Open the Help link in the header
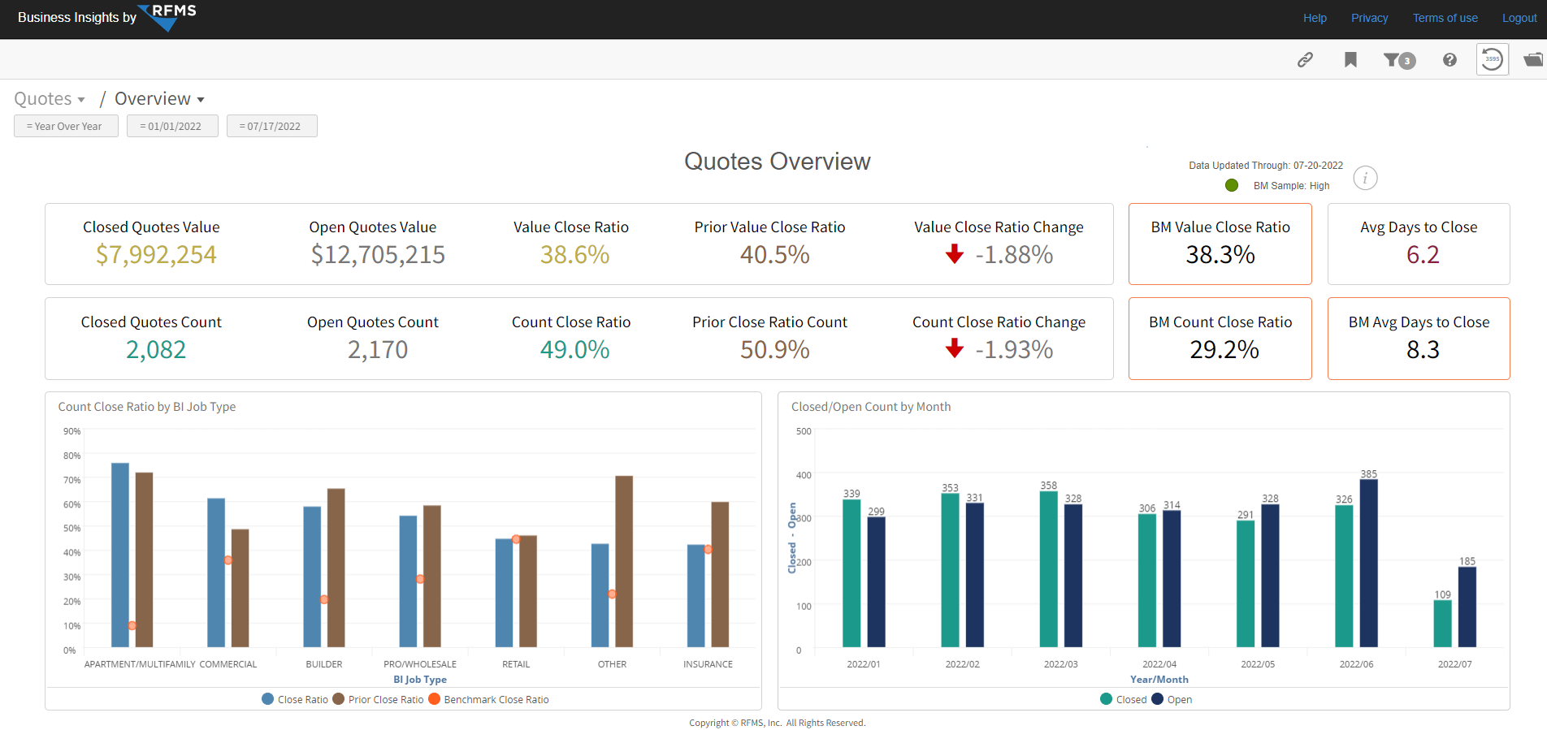The height and width of the screenshot is (730, 1547). tap(1315, 18)
